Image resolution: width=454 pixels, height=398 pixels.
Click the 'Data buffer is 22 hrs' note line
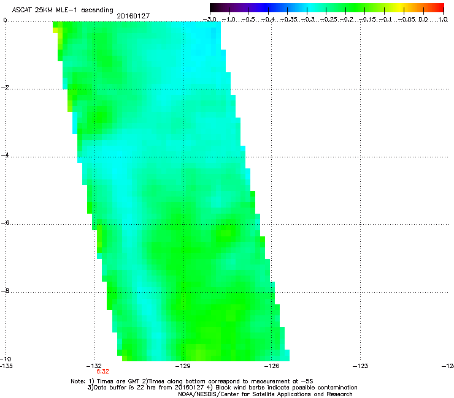222,388
